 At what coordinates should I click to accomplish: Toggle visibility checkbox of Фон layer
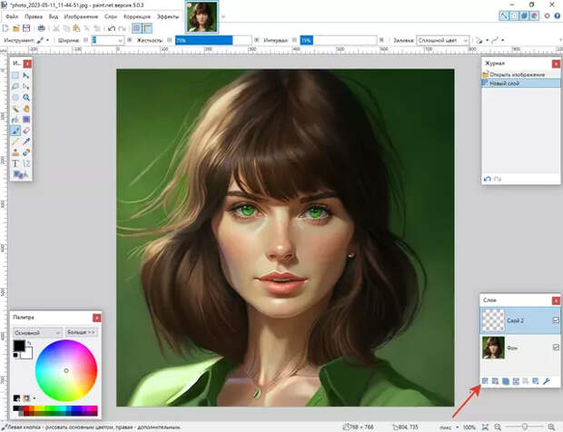556,347
